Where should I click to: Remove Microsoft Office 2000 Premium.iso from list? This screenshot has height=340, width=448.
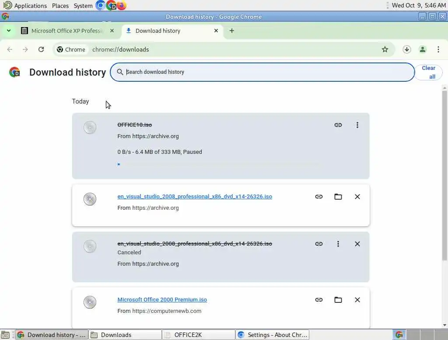click(357, 300)
